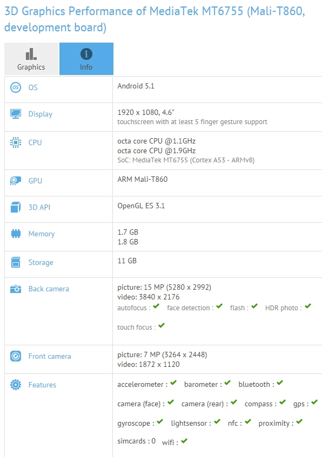The height and width of the screenshot is (457, 322).
Task: Click the proximity check mark
Action: pyautogui.click(x=299, y=421)
